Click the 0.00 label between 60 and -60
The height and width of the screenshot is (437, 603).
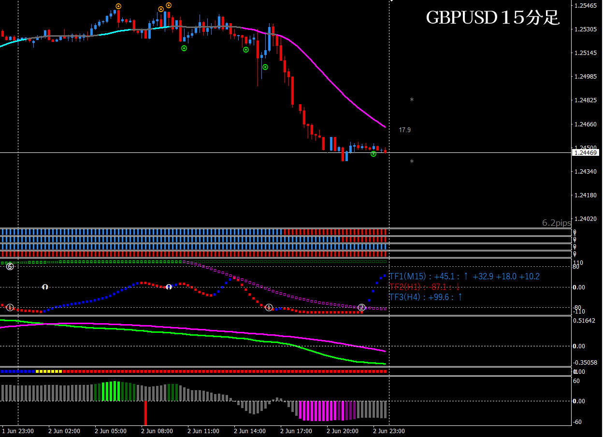(579, 401)
